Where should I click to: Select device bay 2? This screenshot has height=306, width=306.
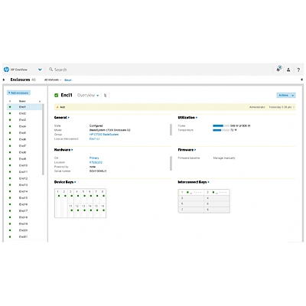[64, 203]
